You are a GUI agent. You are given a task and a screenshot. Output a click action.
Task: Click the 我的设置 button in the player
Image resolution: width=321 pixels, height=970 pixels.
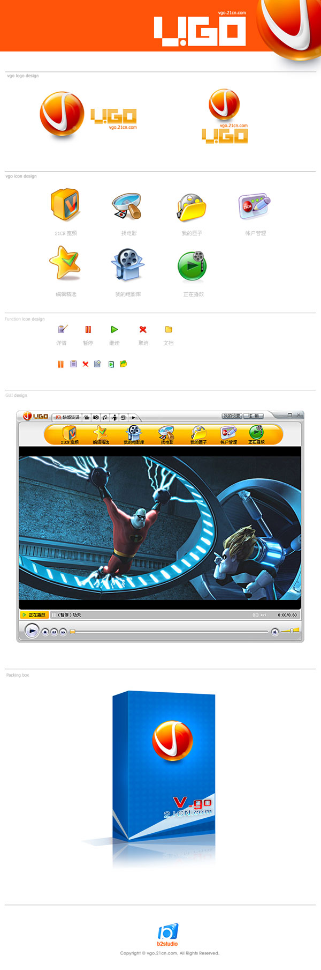[x=232, y=416]
